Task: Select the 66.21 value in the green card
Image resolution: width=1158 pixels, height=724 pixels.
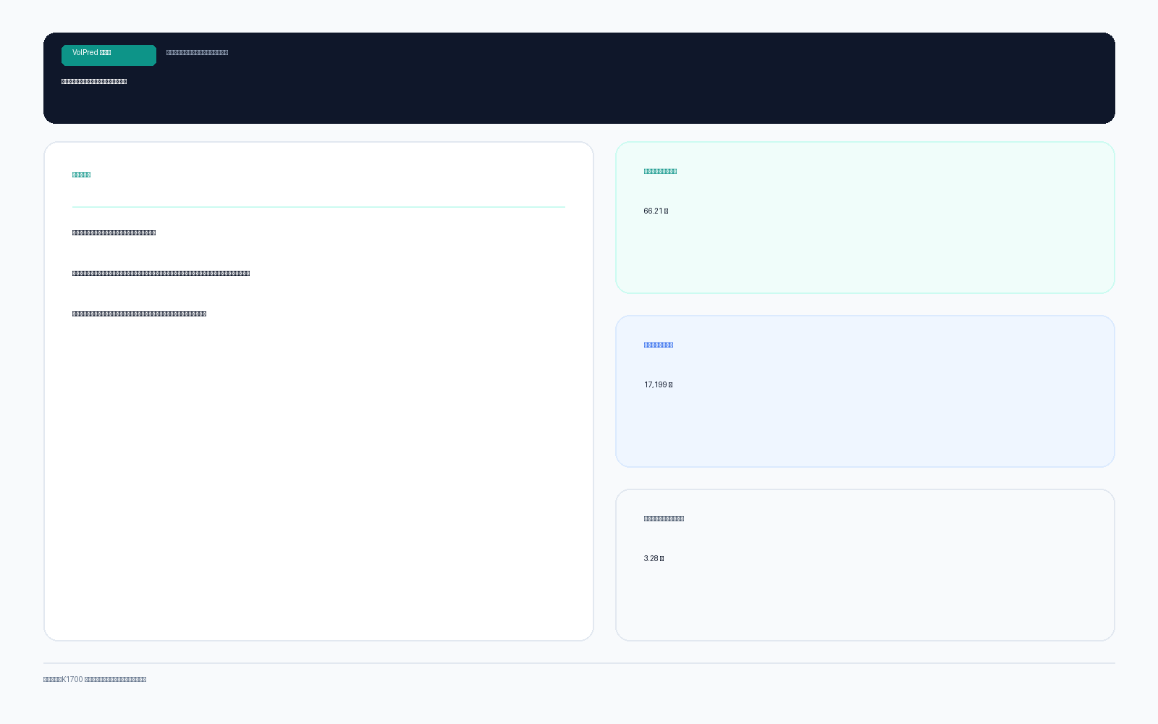Action: coord(656,211)
